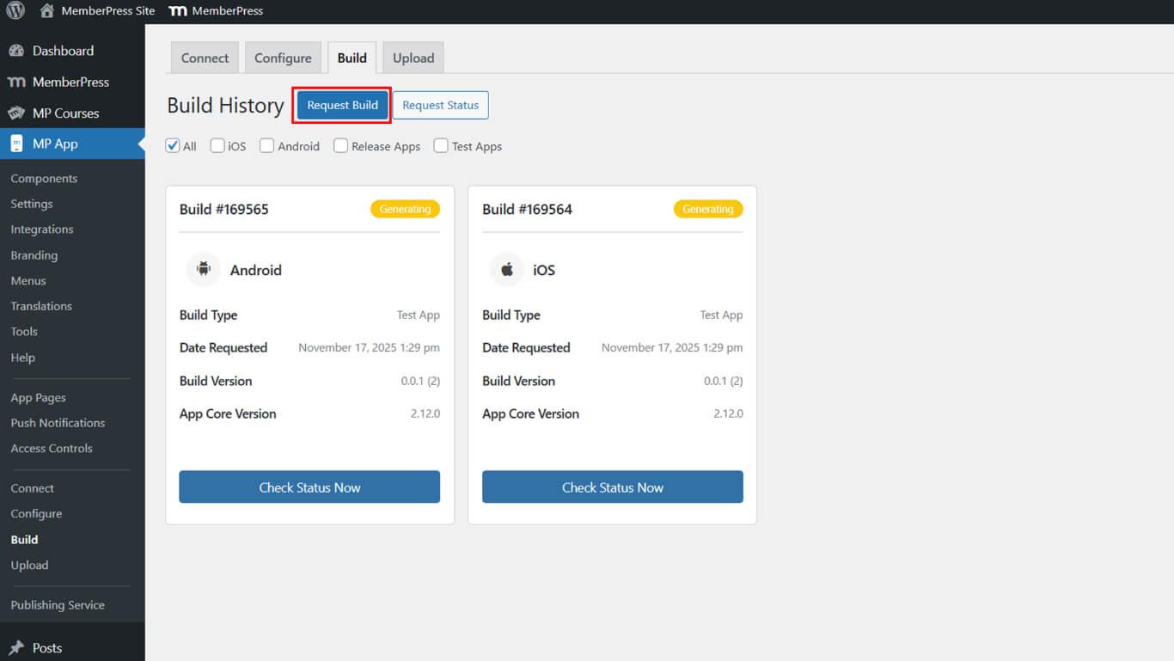Click the home icon beside MemberPress Site
Viewport: 1174px width, 661px height.
(x=47, y=11)
